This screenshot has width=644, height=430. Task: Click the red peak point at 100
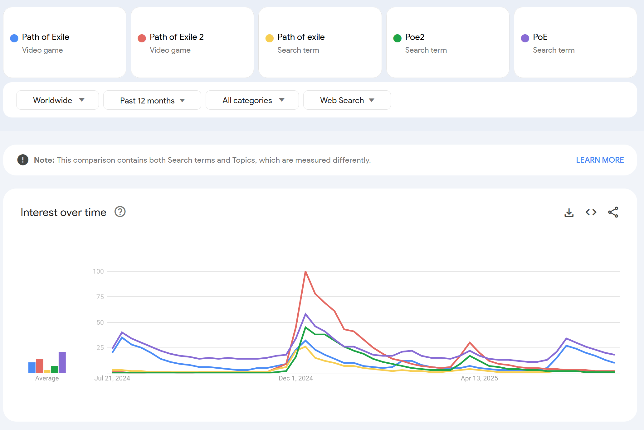[x=305, y=271]
